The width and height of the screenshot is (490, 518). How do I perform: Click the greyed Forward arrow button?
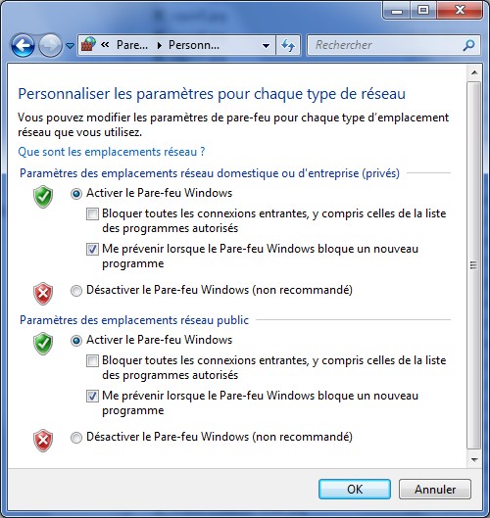50,45
